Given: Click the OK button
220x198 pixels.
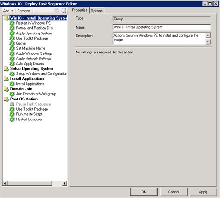Looking at the screenshot, I should (x=144, y=192).
